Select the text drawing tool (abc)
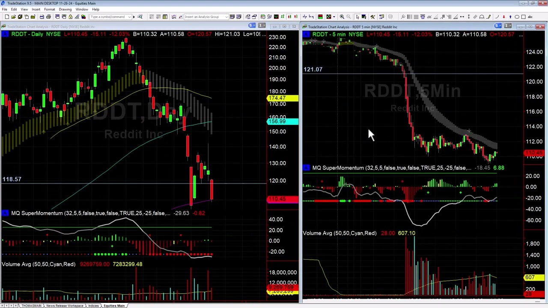Screen dimensions: 548x308 coord(530,17)
